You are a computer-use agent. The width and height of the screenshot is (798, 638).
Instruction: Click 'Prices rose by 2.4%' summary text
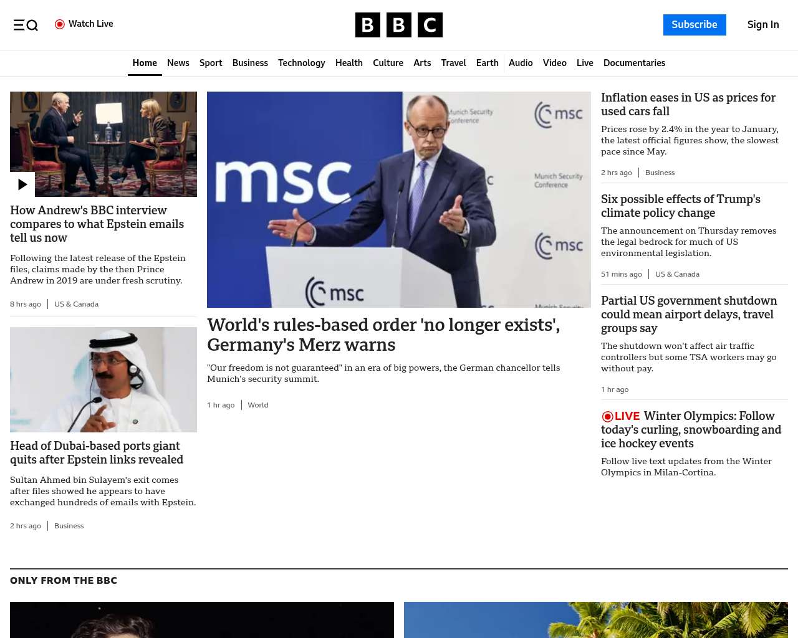tap(690, 140)
